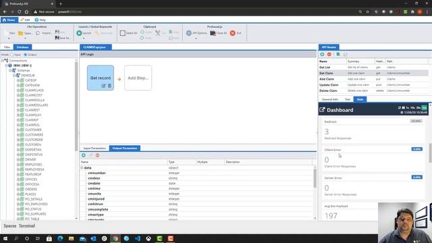Select the Delete Claim route row
This screenshot has width=432, height=243.
point(373,90)
